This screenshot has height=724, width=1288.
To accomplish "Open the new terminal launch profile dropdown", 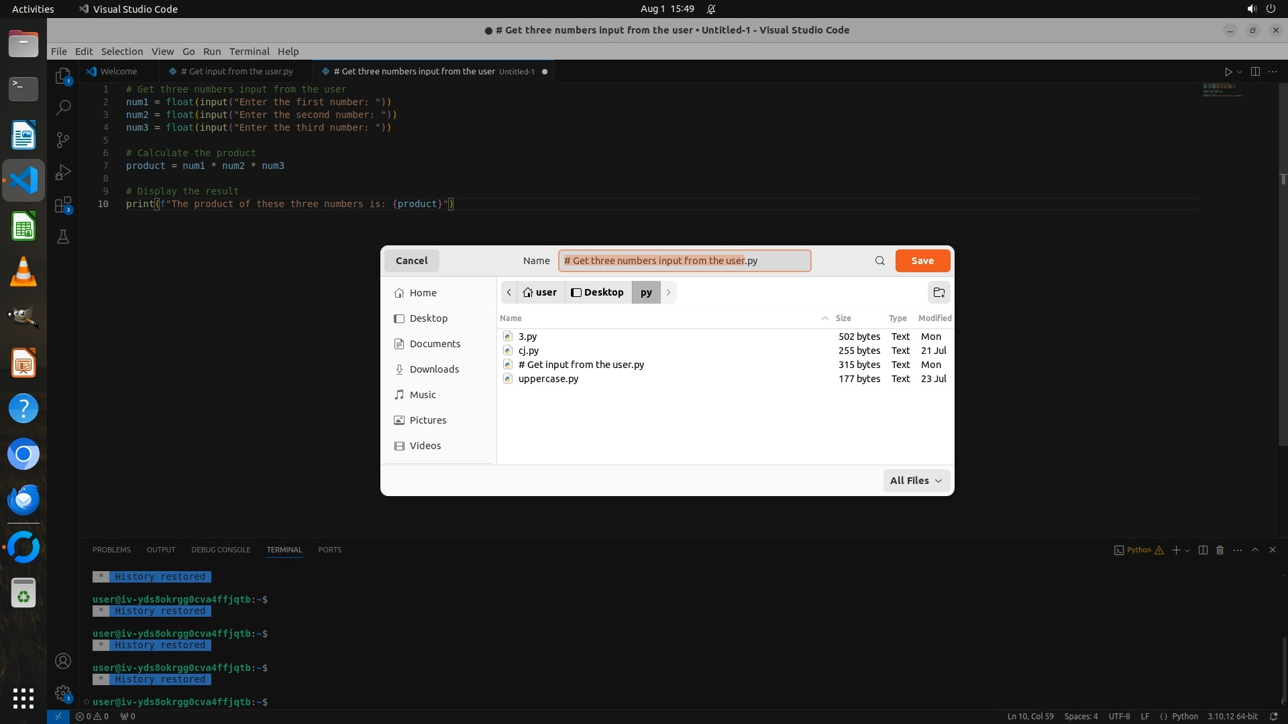I will pyautogui.click(x=1187, y=550).
